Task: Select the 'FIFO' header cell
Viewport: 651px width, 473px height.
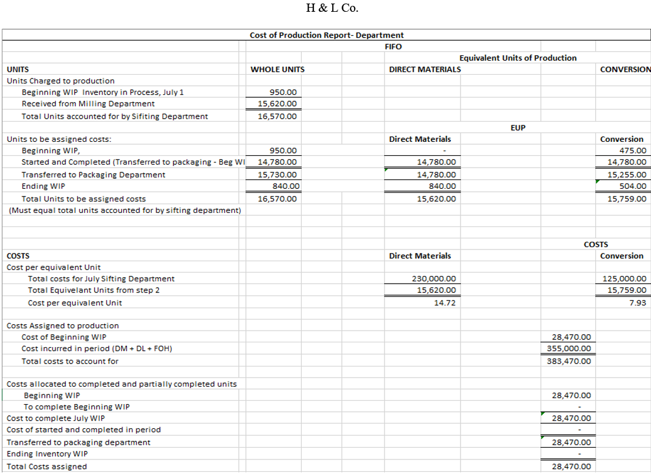Action: pos(393,46)
